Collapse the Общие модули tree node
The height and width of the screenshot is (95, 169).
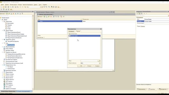point(2,31)
